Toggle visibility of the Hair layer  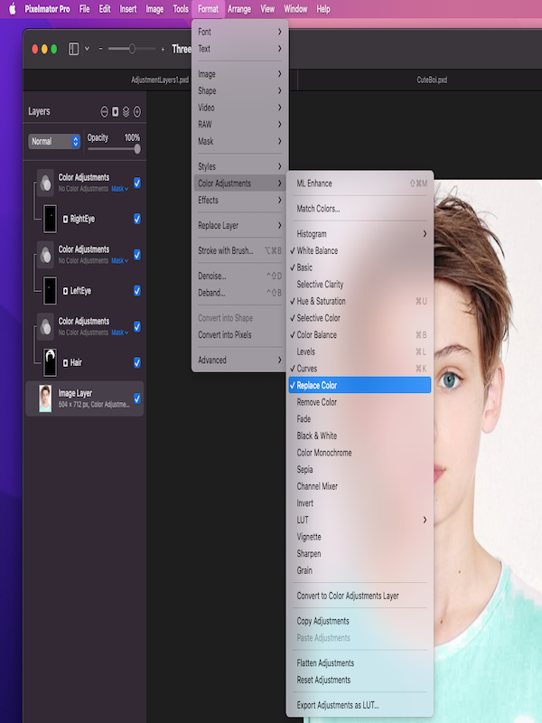coord(137,362)
